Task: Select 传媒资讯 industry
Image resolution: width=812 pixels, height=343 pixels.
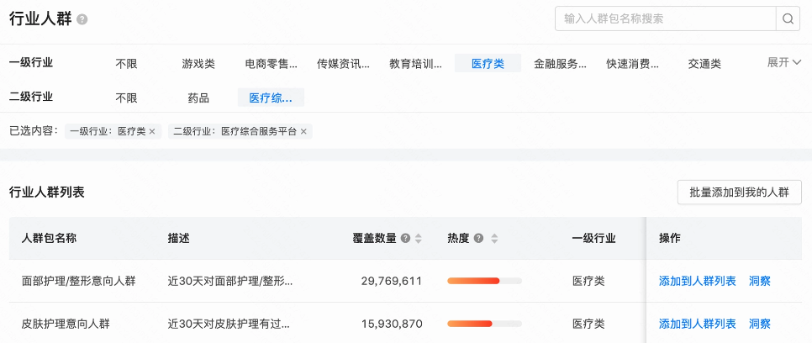Action: pyautogui.click(x=343, y=64)
